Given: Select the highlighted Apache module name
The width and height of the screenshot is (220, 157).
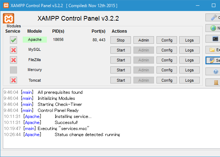Looking at the screenshot, I should (x=35, y=39).
